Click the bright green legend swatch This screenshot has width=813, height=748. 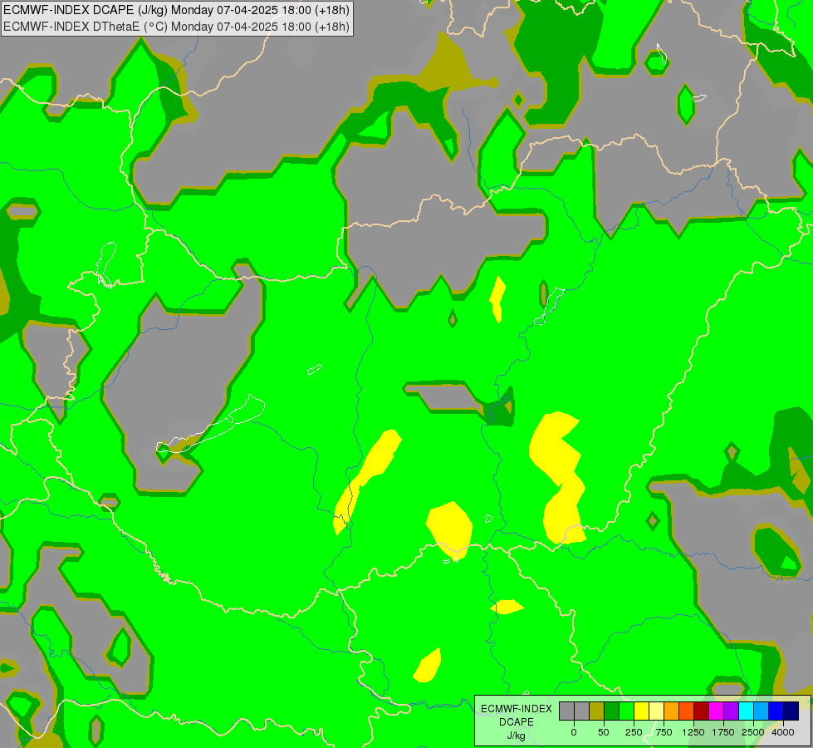point(627,711)
